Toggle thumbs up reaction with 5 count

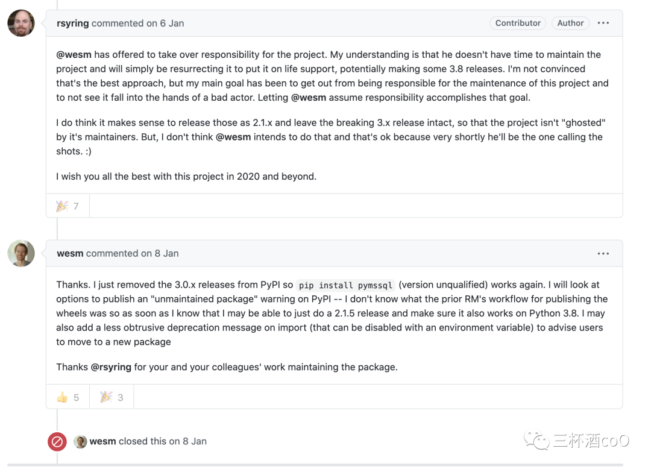pos(68,397)
